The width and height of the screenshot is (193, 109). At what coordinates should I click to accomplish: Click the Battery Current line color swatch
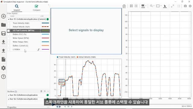[x=45, y=46]
